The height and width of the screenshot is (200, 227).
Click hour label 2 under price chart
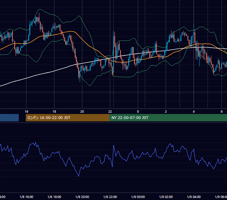tap(166, 112)
